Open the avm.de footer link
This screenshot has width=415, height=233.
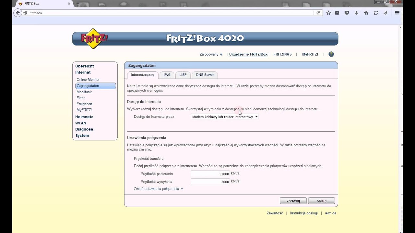point(331,213)
